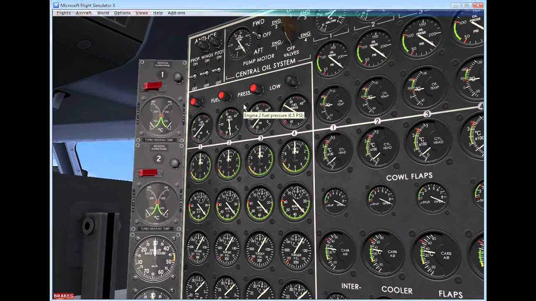The width and height of the screenshot is (536, 301).
Task: Click engine 2 oil pressure gauge
Action: [x=374, y=48]
